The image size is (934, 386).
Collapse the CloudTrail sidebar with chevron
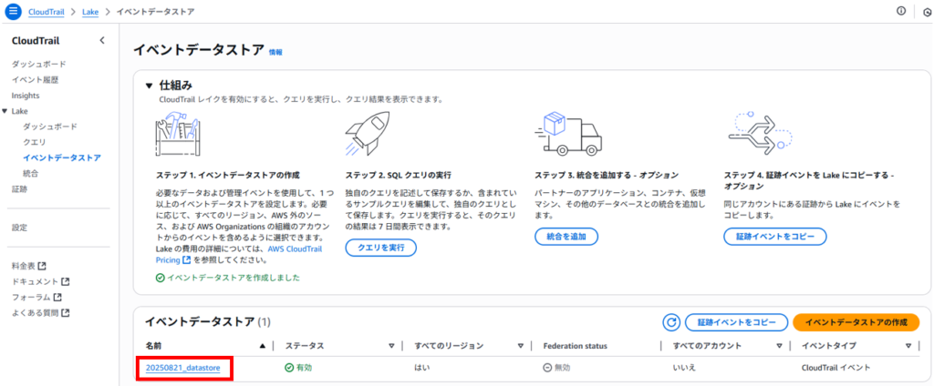102,40
